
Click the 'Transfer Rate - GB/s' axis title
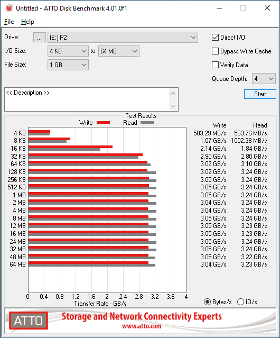coord(100,304)
